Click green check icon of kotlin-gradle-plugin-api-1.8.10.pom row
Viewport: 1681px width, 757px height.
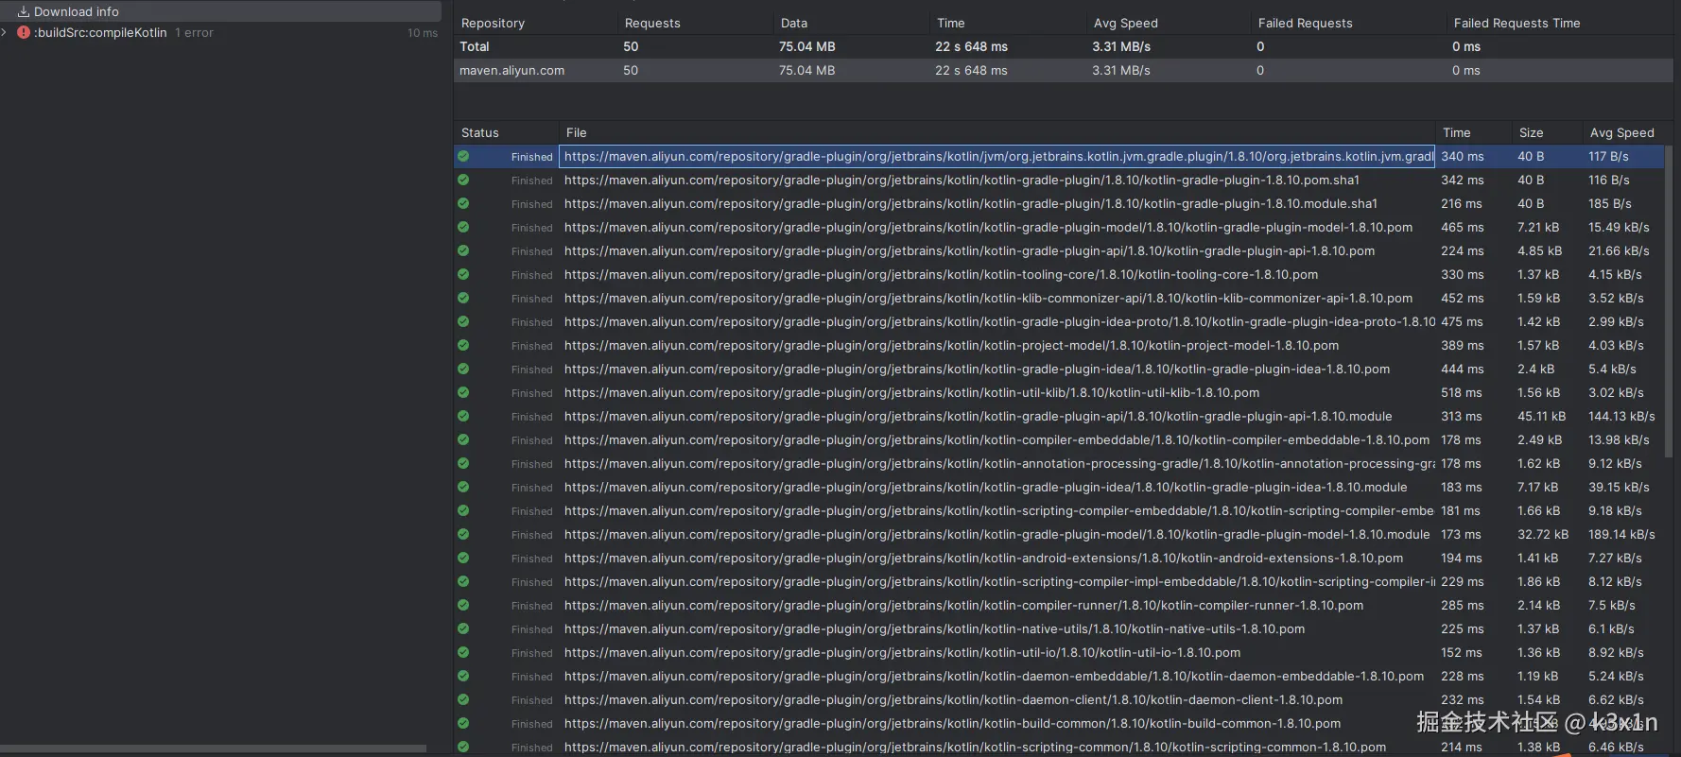463,250
